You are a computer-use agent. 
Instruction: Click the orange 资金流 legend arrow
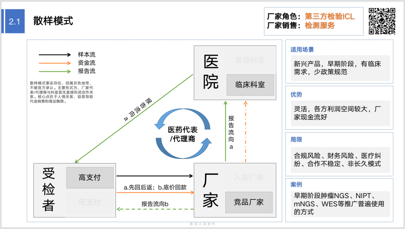click(x=54, y=63)
